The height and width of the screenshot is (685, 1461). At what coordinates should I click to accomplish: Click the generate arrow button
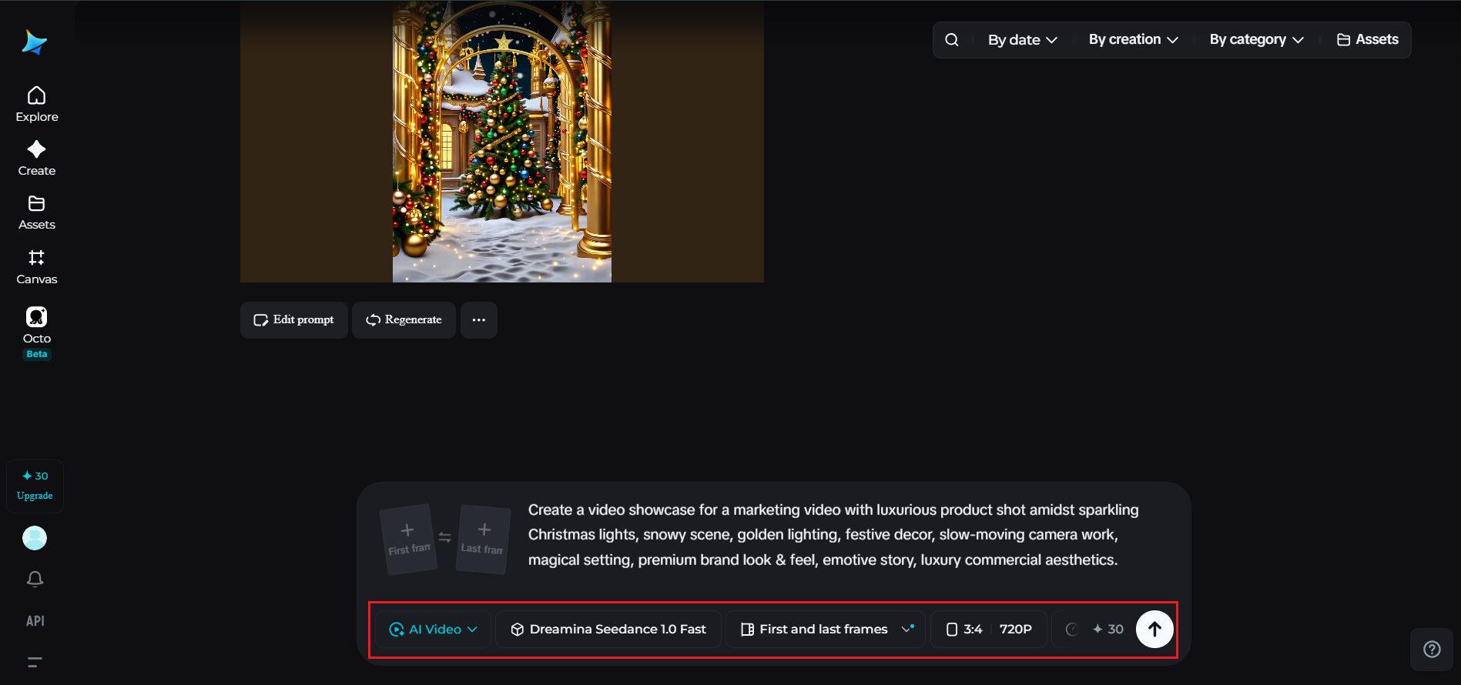click(1154, 630)
